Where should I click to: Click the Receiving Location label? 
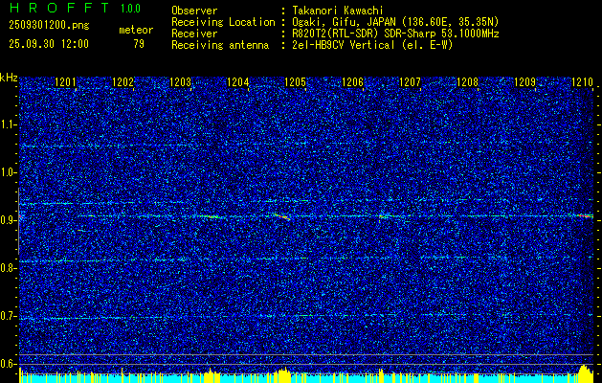(223, 22)
